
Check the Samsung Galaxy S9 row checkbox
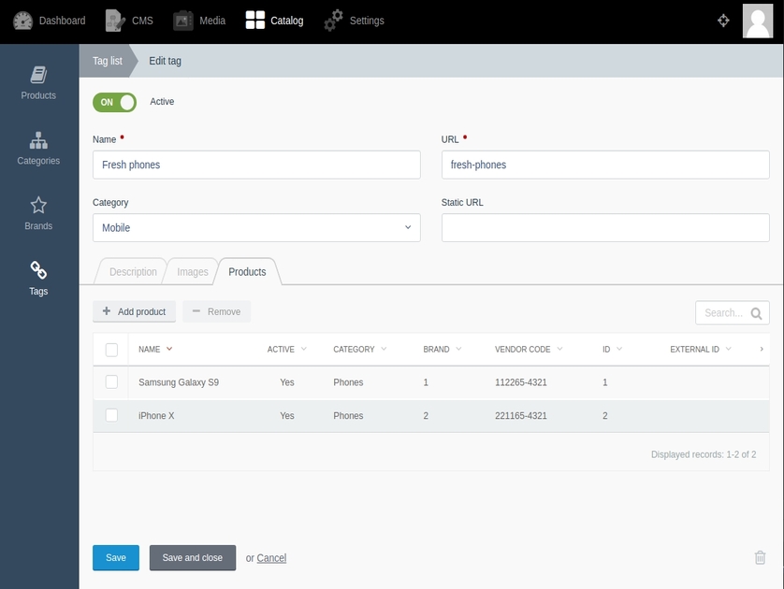click(111, 382)
